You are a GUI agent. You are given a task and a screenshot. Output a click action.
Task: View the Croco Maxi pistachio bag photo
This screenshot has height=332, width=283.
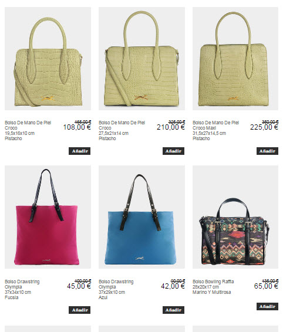[235, 59]
